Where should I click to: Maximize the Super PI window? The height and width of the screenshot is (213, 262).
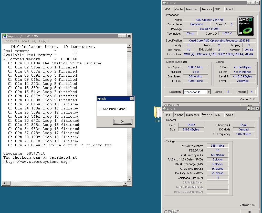point(124,36)
